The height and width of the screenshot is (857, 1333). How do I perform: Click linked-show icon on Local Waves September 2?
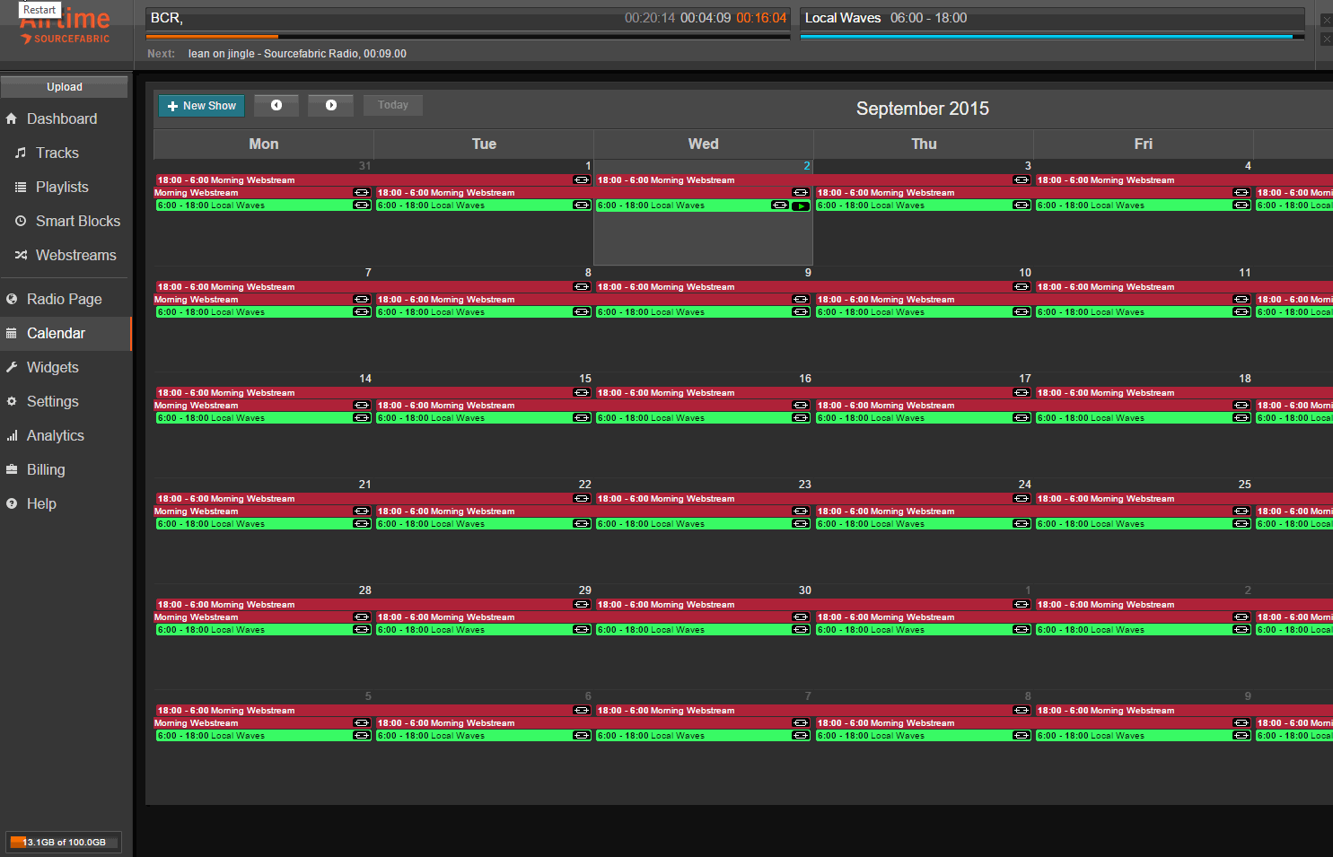point(781,206)
